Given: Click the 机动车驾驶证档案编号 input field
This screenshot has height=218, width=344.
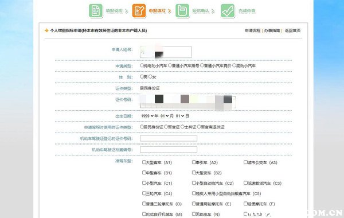Looking at the screenshot, I should [x=169, y=150].
